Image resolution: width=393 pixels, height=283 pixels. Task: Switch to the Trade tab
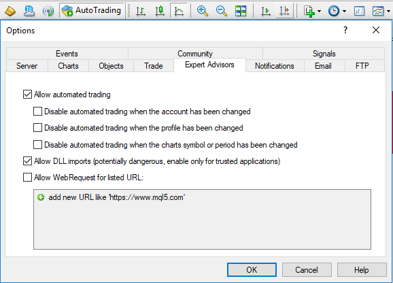[x=154, y=66]
